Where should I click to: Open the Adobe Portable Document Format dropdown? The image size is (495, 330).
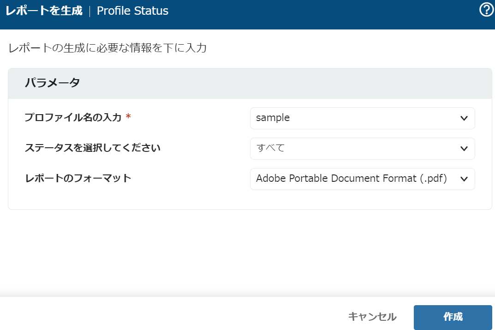352,179
